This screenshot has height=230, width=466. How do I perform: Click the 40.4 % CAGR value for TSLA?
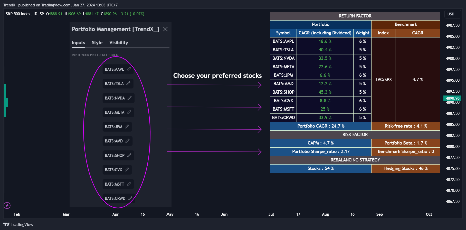325,50
